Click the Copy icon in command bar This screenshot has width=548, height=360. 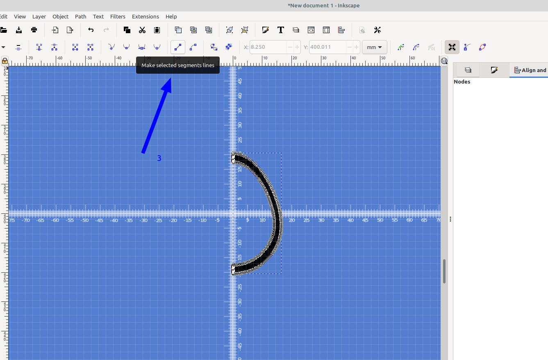[x=127, y=30]
